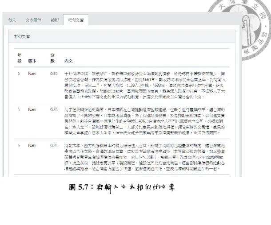Click score 0.85 in the 清朝末年 row
Screen dimensions: 271x225
[54, 145]
